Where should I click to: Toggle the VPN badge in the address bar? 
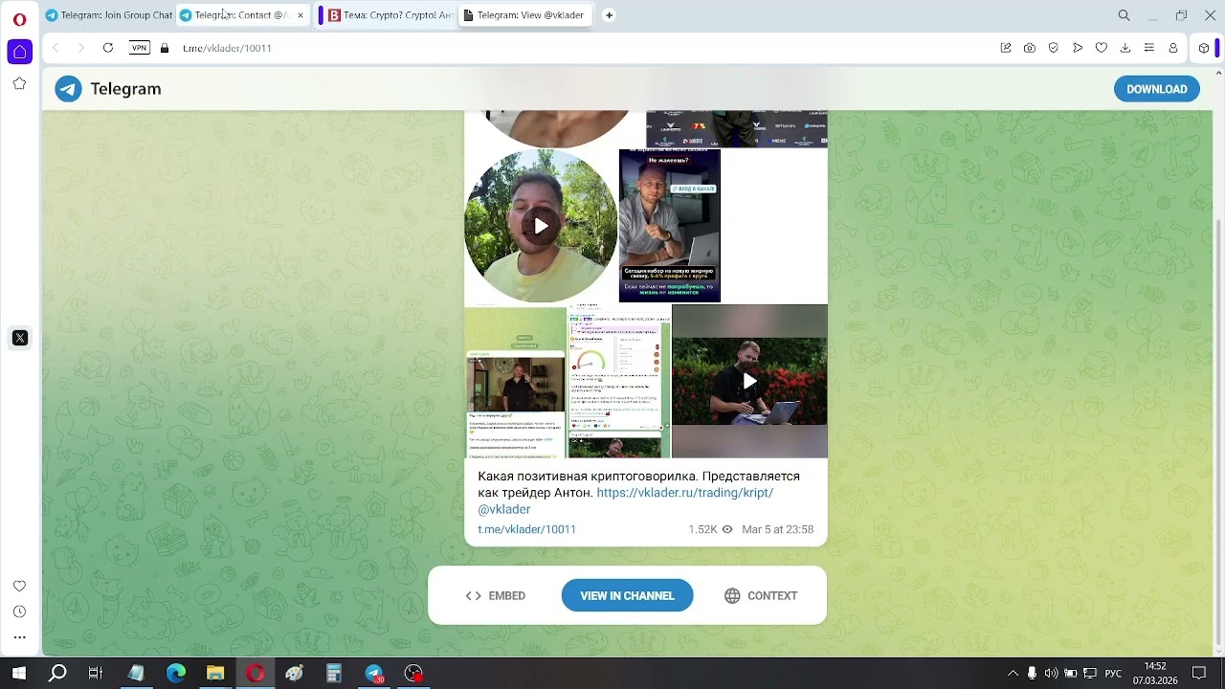pos(140,48)
